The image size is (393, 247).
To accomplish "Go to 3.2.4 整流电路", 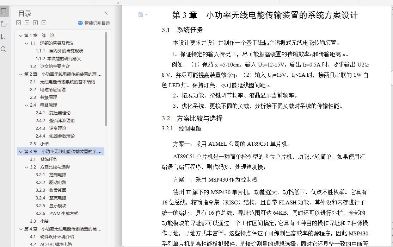I will click(51, 198).
